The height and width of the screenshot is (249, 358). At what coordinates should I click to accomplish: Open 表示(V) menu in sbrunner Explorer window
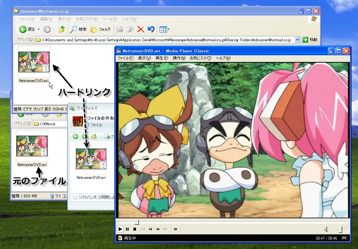click(x=64, y=19)
